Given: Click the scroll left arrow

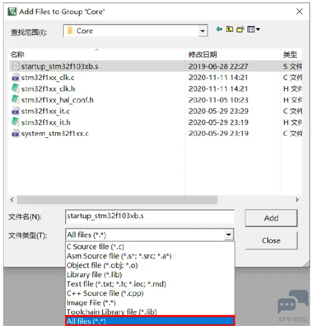Looking at the screenshot, I should click(x=12, y=200).
